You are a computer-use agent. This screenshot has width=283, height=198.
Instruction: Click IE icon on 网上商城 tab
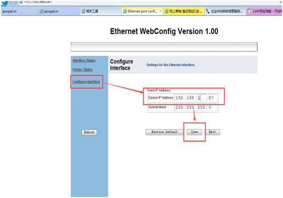click(x=166, y=11)
